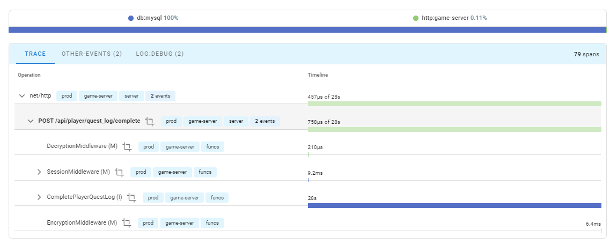Click the game-server tag on net/http row
610x245 pixels.
tap(98, 96)
